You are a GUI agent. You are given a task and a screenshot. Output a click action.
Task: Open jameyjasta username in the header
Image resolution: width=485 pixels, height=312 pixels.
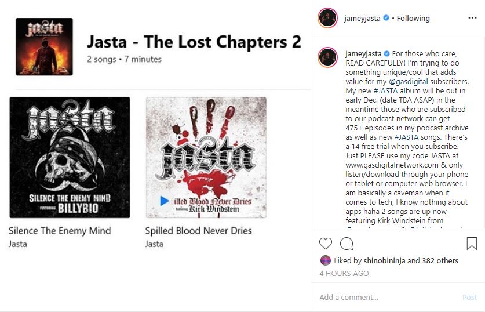pos(362,18)
